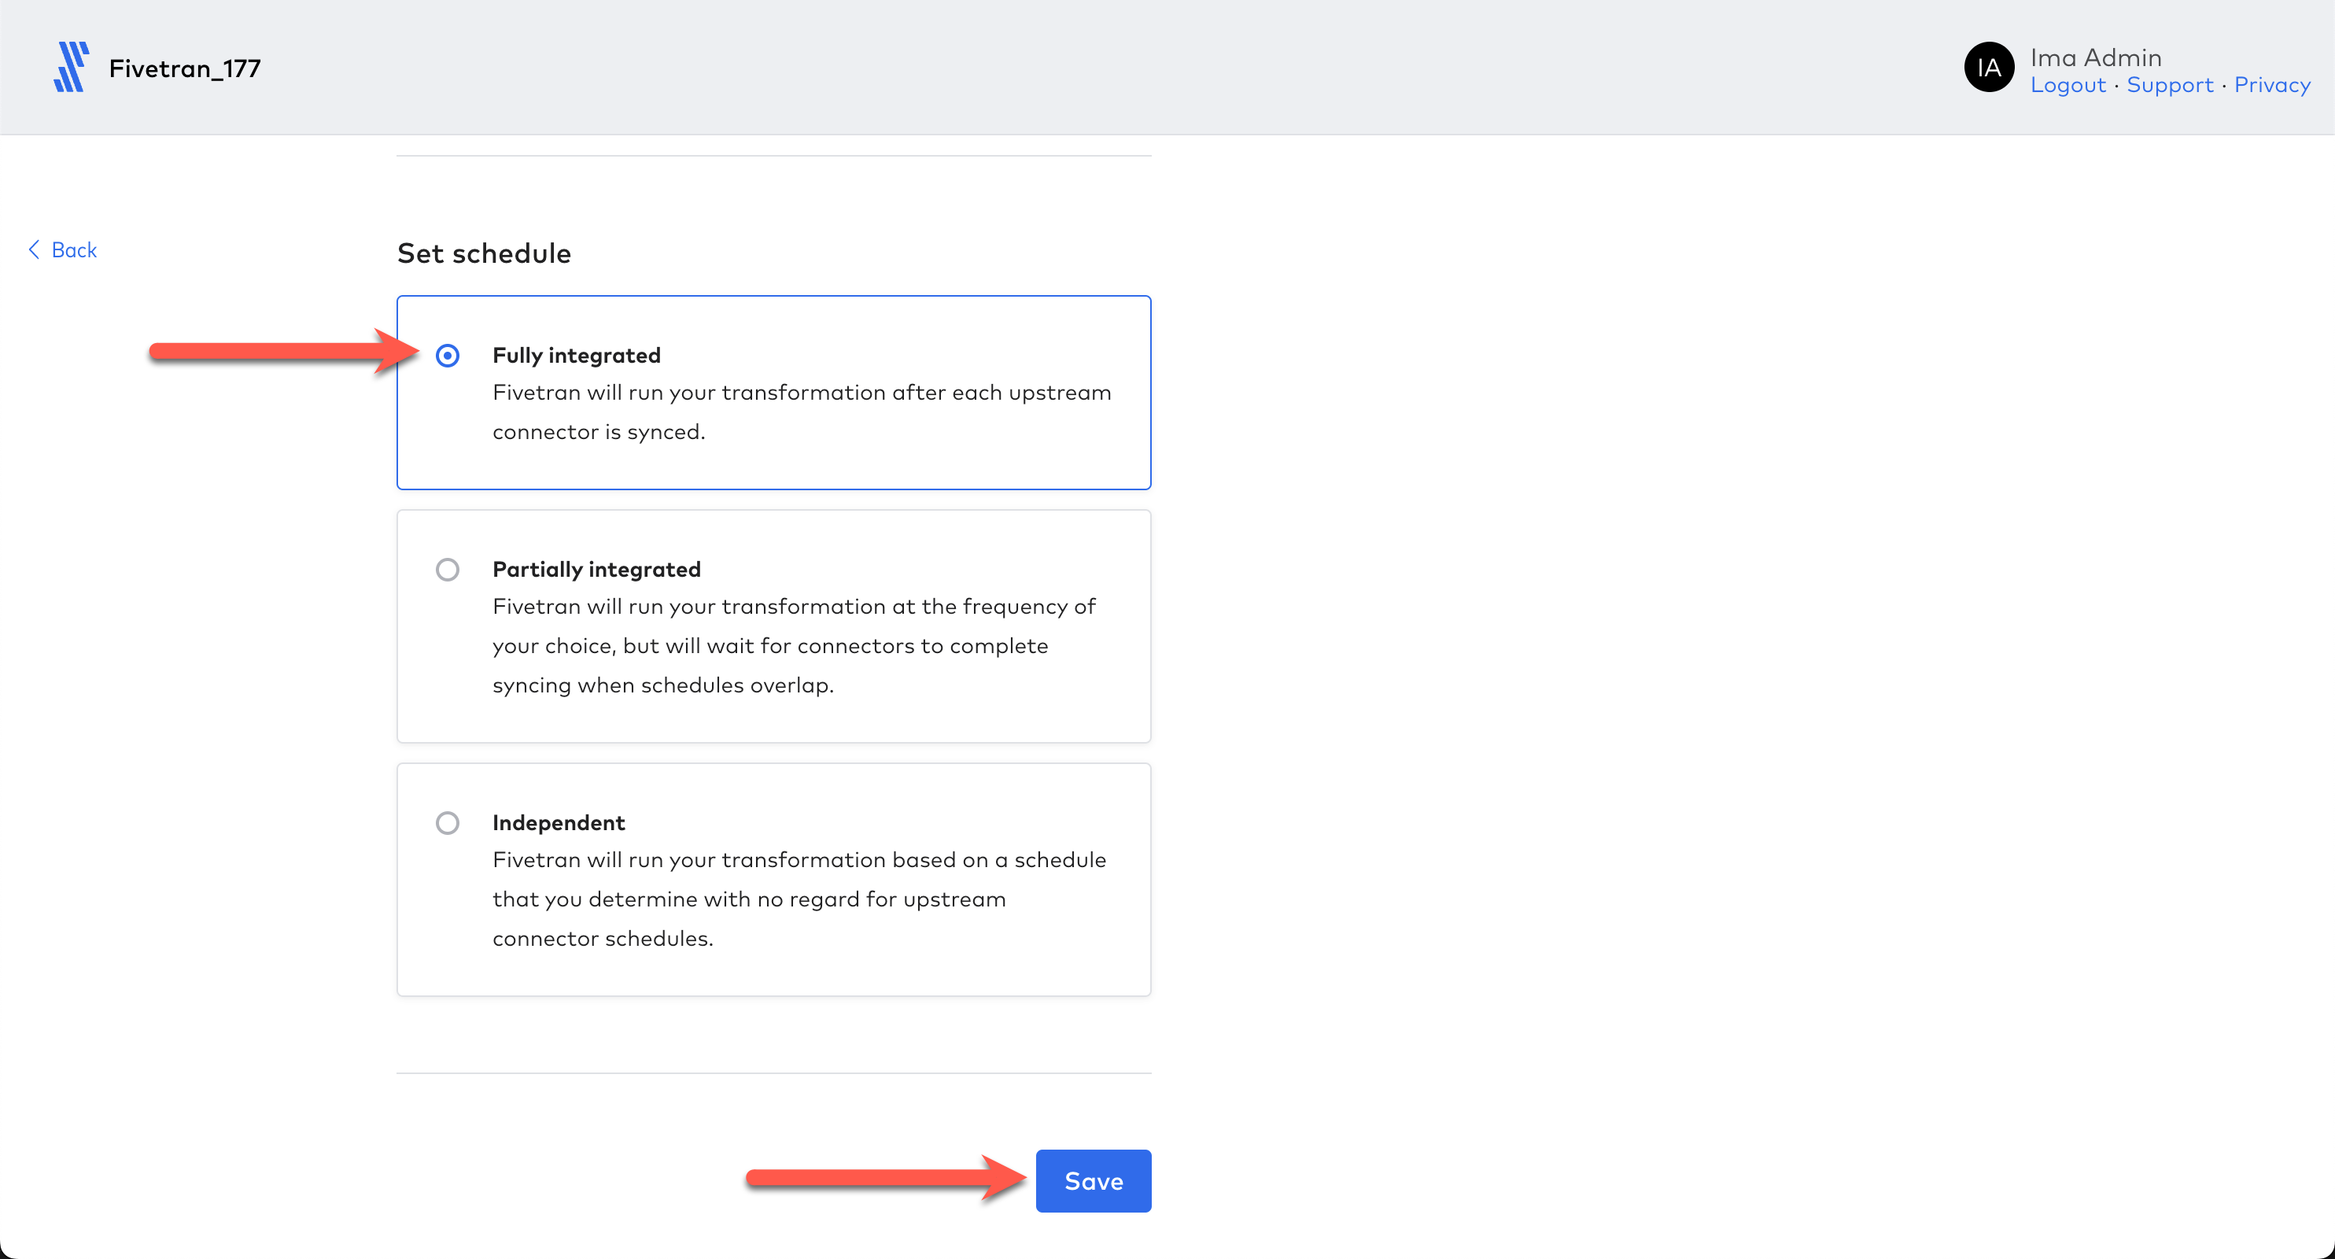
Task: Click the Fivetran_177 account name
Action: pyautogui.click(x=185, y=69)
